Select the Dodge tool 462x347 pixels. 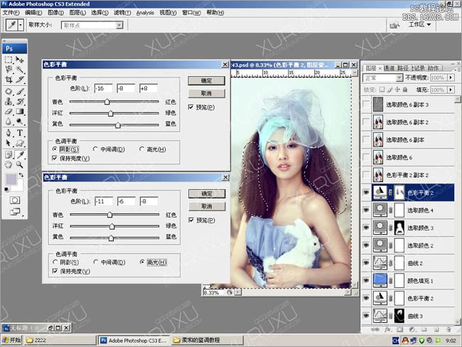click(x=20, y=122)
